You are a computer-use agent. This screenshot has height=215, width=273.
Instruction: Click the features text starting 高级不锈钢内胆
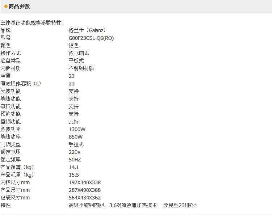[133, 205]
